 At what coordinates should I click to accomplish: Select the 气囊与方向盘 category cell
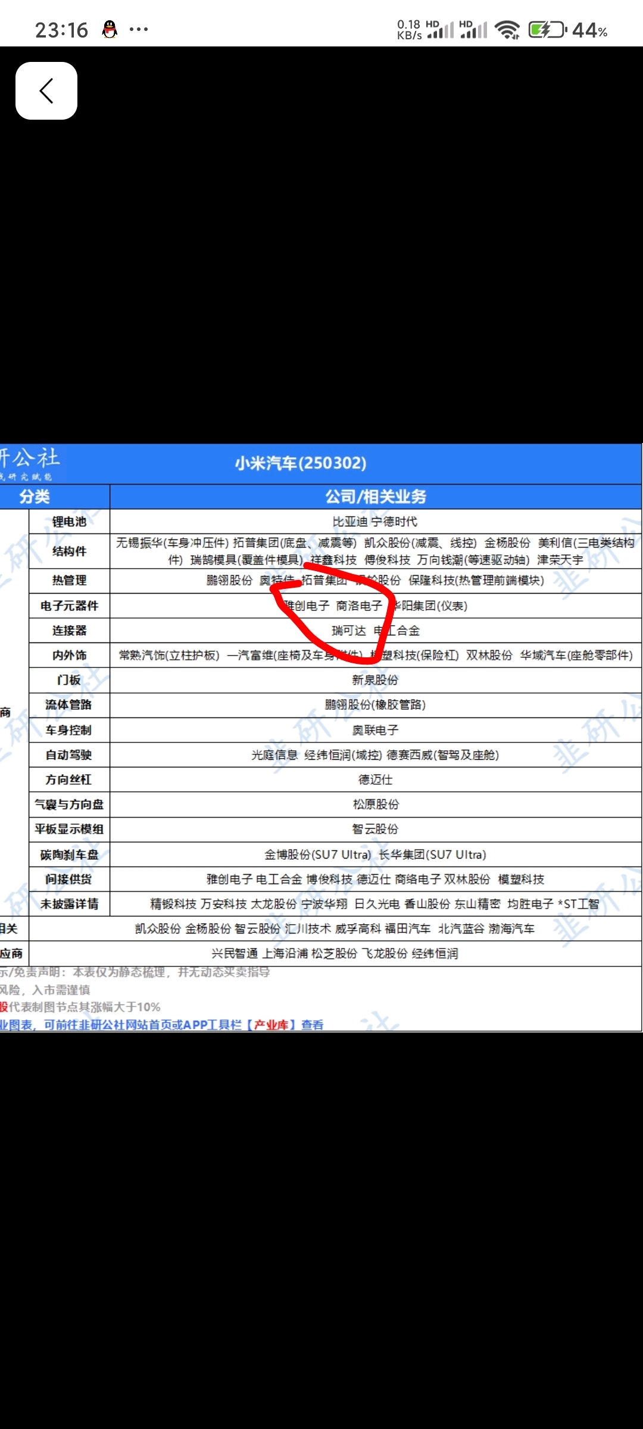coord(69,804)
